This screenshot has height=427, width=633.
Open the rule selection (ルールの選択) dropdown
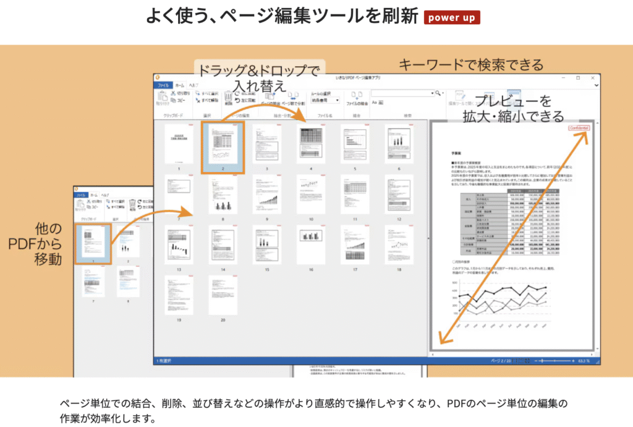[325, 100]
